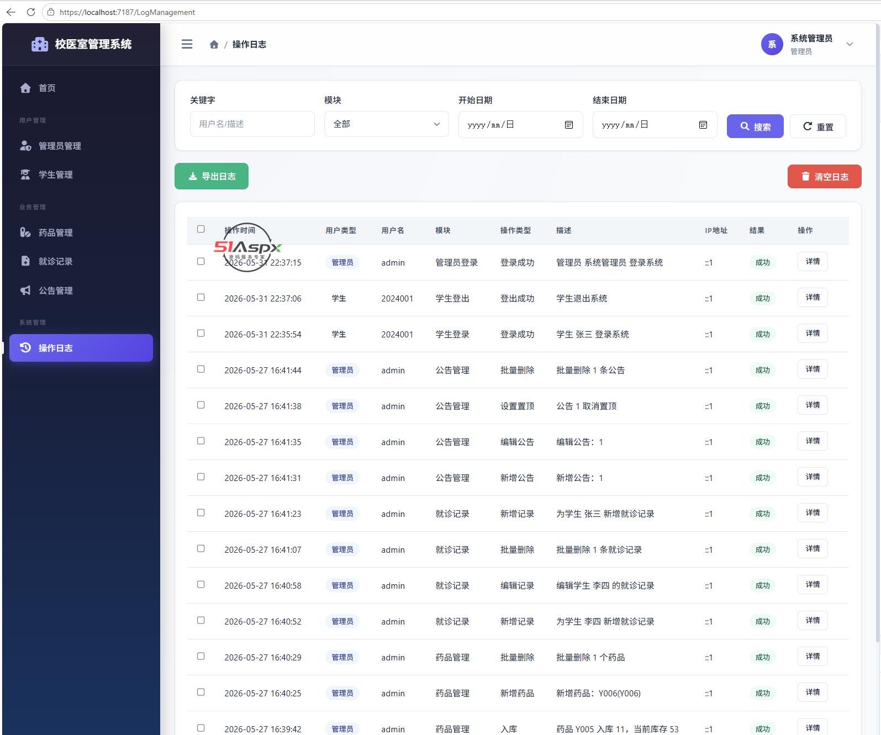
Task: Click the 管理员 badge in 管理员登录 row
Action: coord(342,262)
